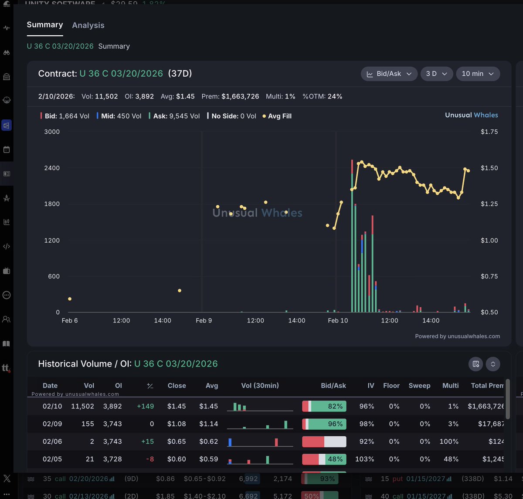Click Powered by unusualwhales.com under chart

point(458,336)
